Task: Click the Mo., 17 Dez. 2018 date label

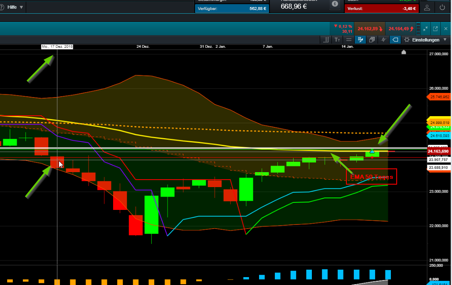Action: click(57, 46)
